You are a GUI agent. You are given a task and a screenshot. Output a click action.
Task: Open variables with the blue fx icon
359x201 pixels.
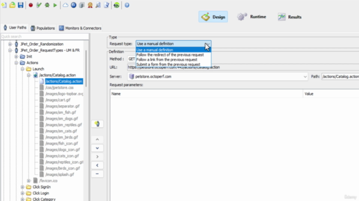tap(73, 5)
